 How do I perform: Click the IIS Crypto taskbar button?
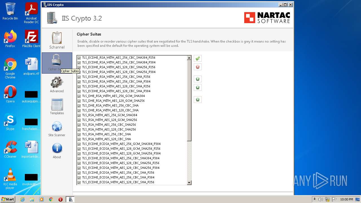click(70, 199)
